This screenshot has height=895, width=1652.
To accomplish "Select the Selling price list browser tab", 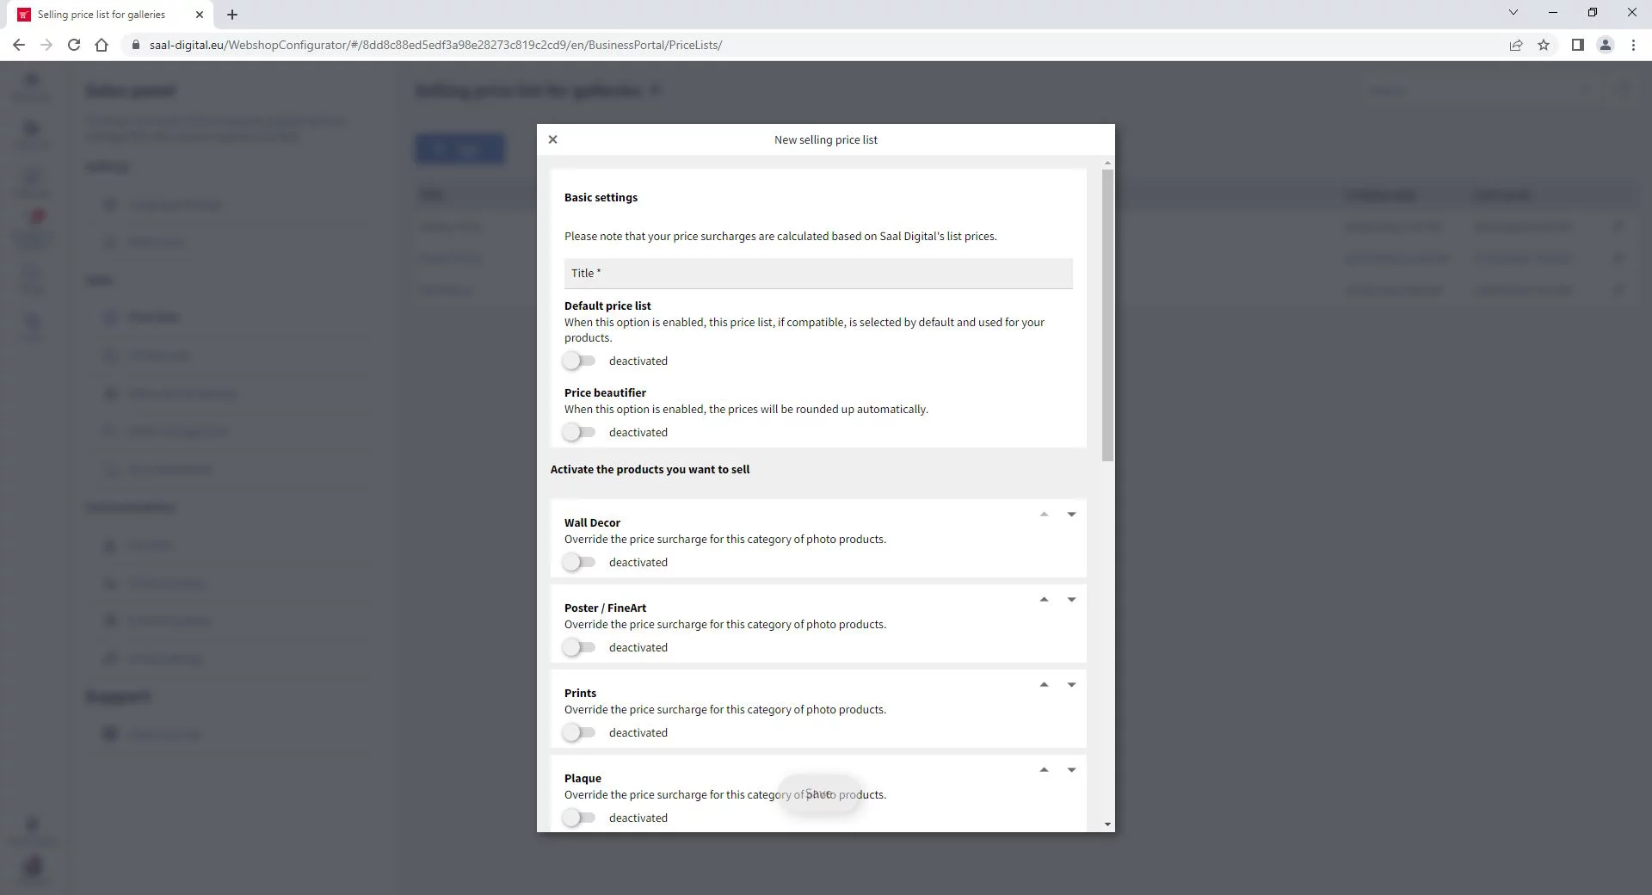I will point(102,15).
